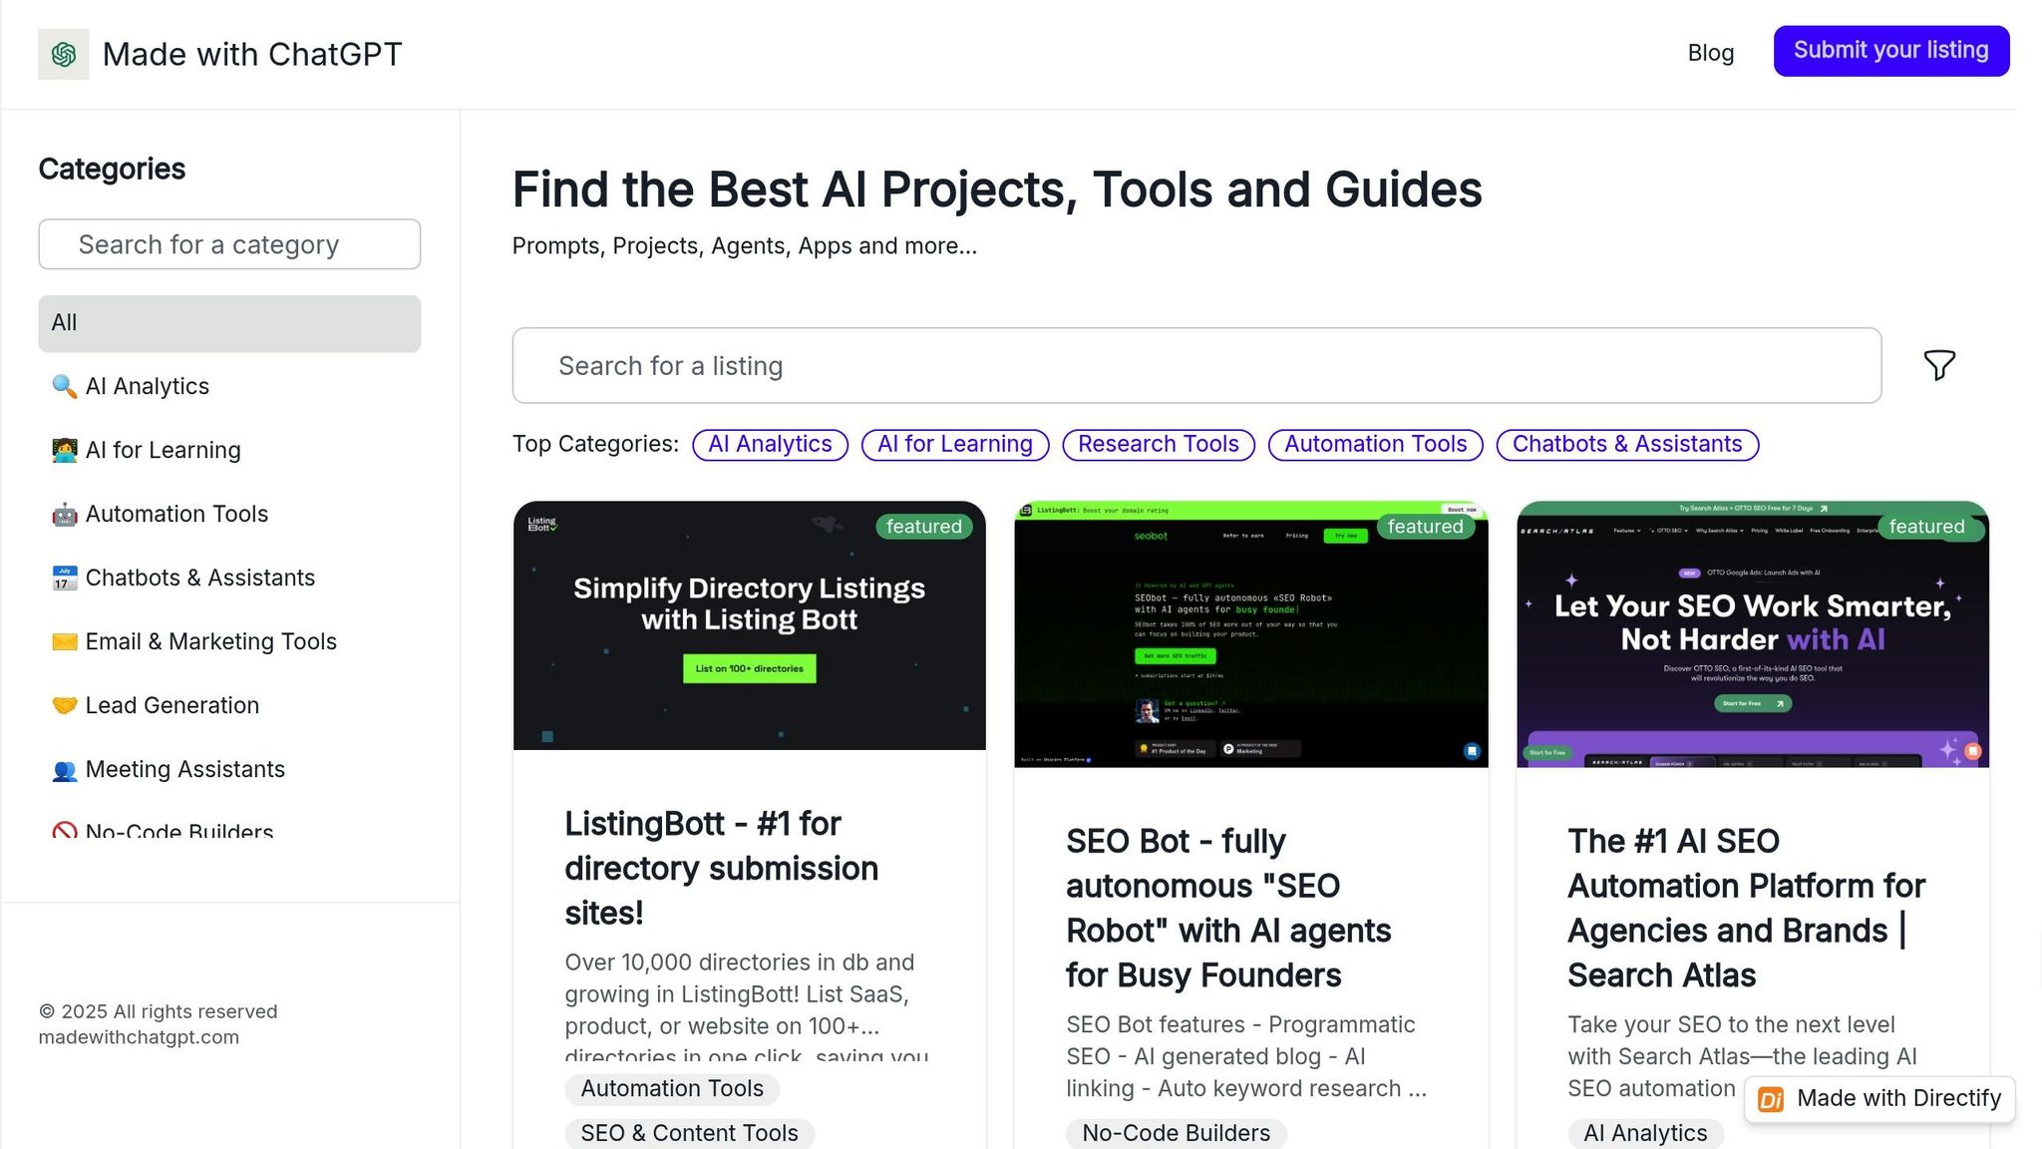Open the Blog page link
The width and height of the screenshot is (2042, 1149).
coord(1710,53)
